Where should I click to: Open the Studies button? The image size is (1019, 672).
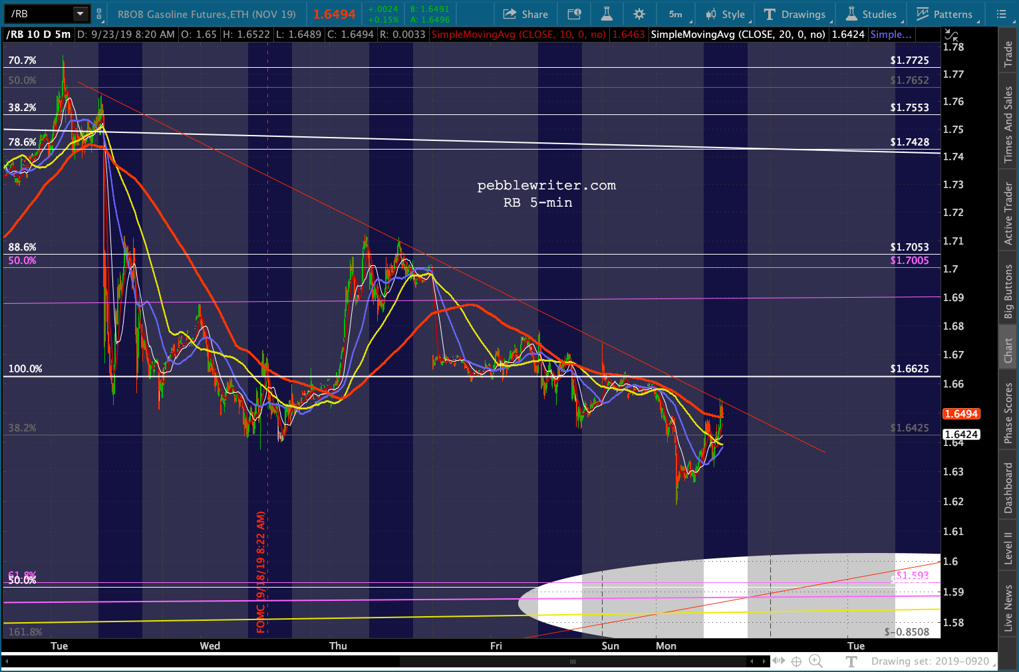click(x=871, y=14)
